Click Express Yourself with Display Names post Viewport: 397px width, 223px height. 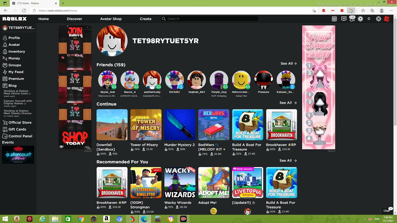(18, 103)
